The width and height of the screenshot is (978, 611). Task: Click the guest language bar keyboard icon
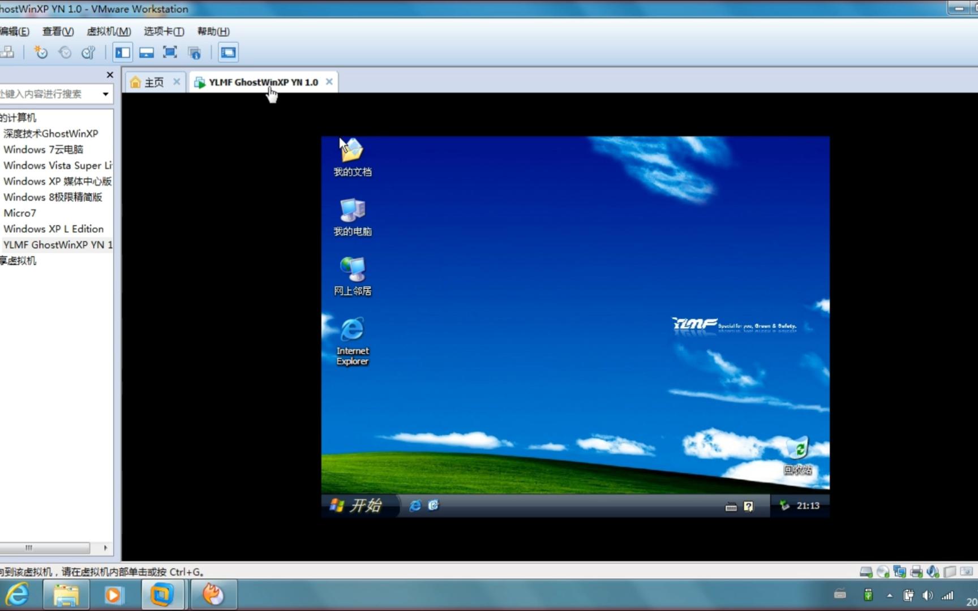(x=731, y=506)
